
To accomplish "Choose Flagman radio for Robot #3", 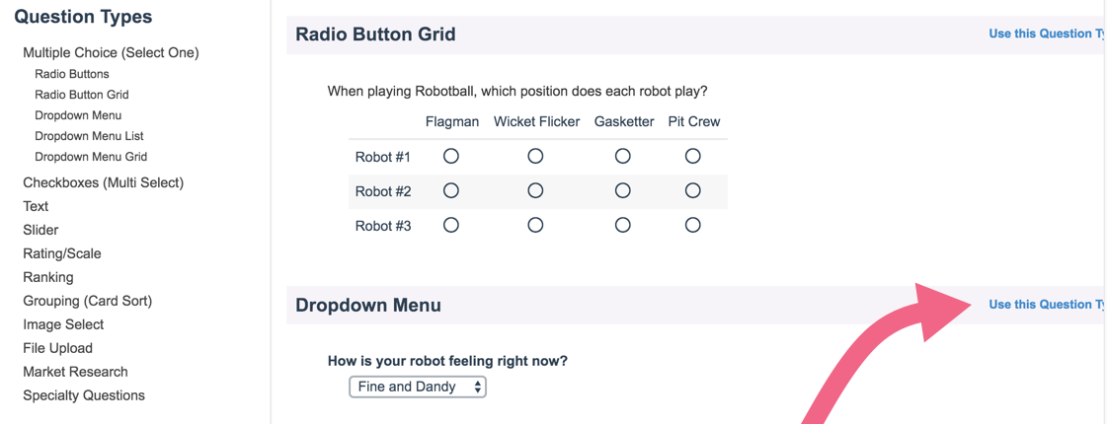I will click(x=451, y=225).
